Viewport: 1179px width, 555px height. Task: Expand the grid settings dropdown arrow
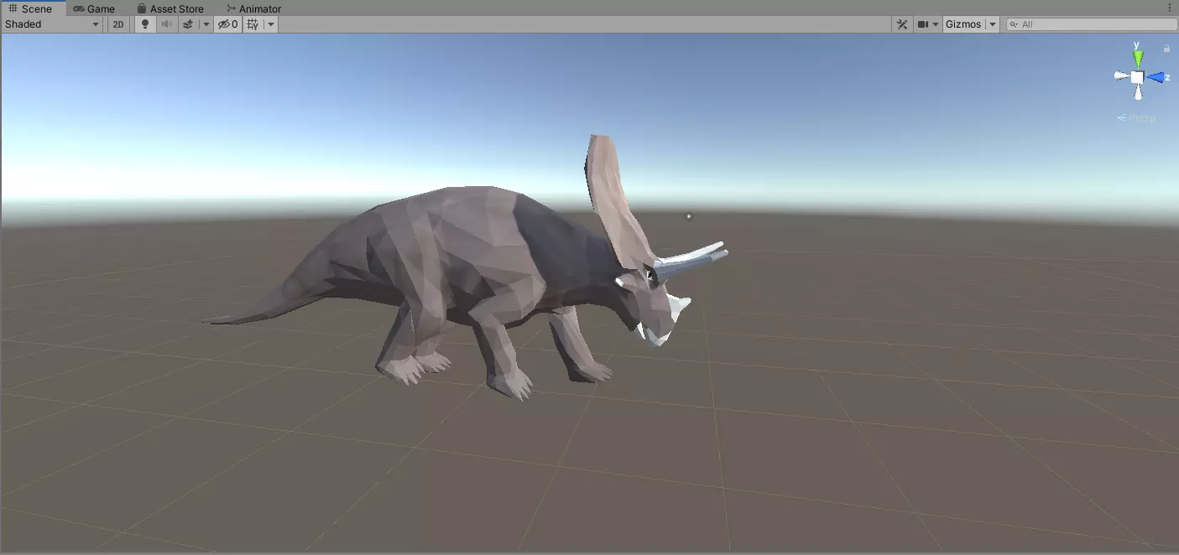tap(271, 24)
